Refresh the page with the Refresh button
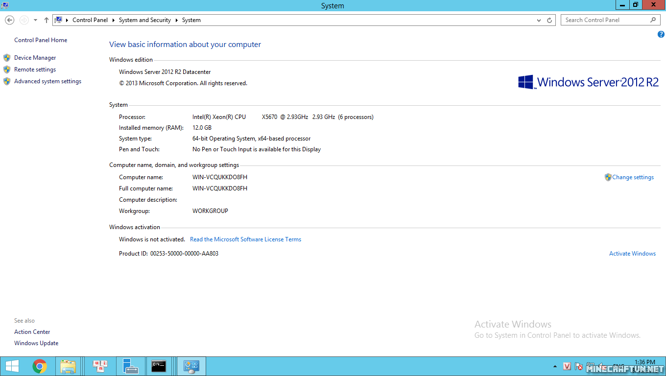The image size is (666, 376). click(549, 20)
